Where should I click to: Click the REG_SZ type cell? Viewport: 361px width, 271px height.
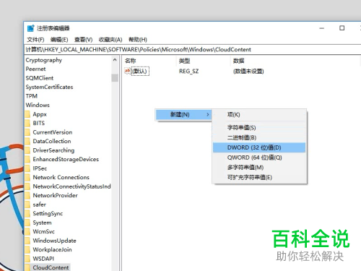[189, 72]
